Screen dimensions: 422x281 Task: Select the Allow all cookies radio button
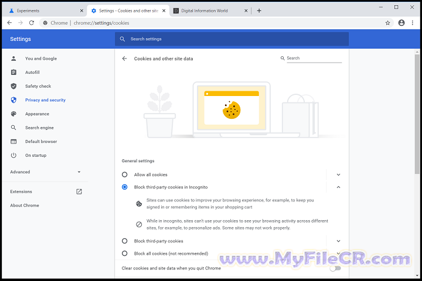click(x=124, y=174)
